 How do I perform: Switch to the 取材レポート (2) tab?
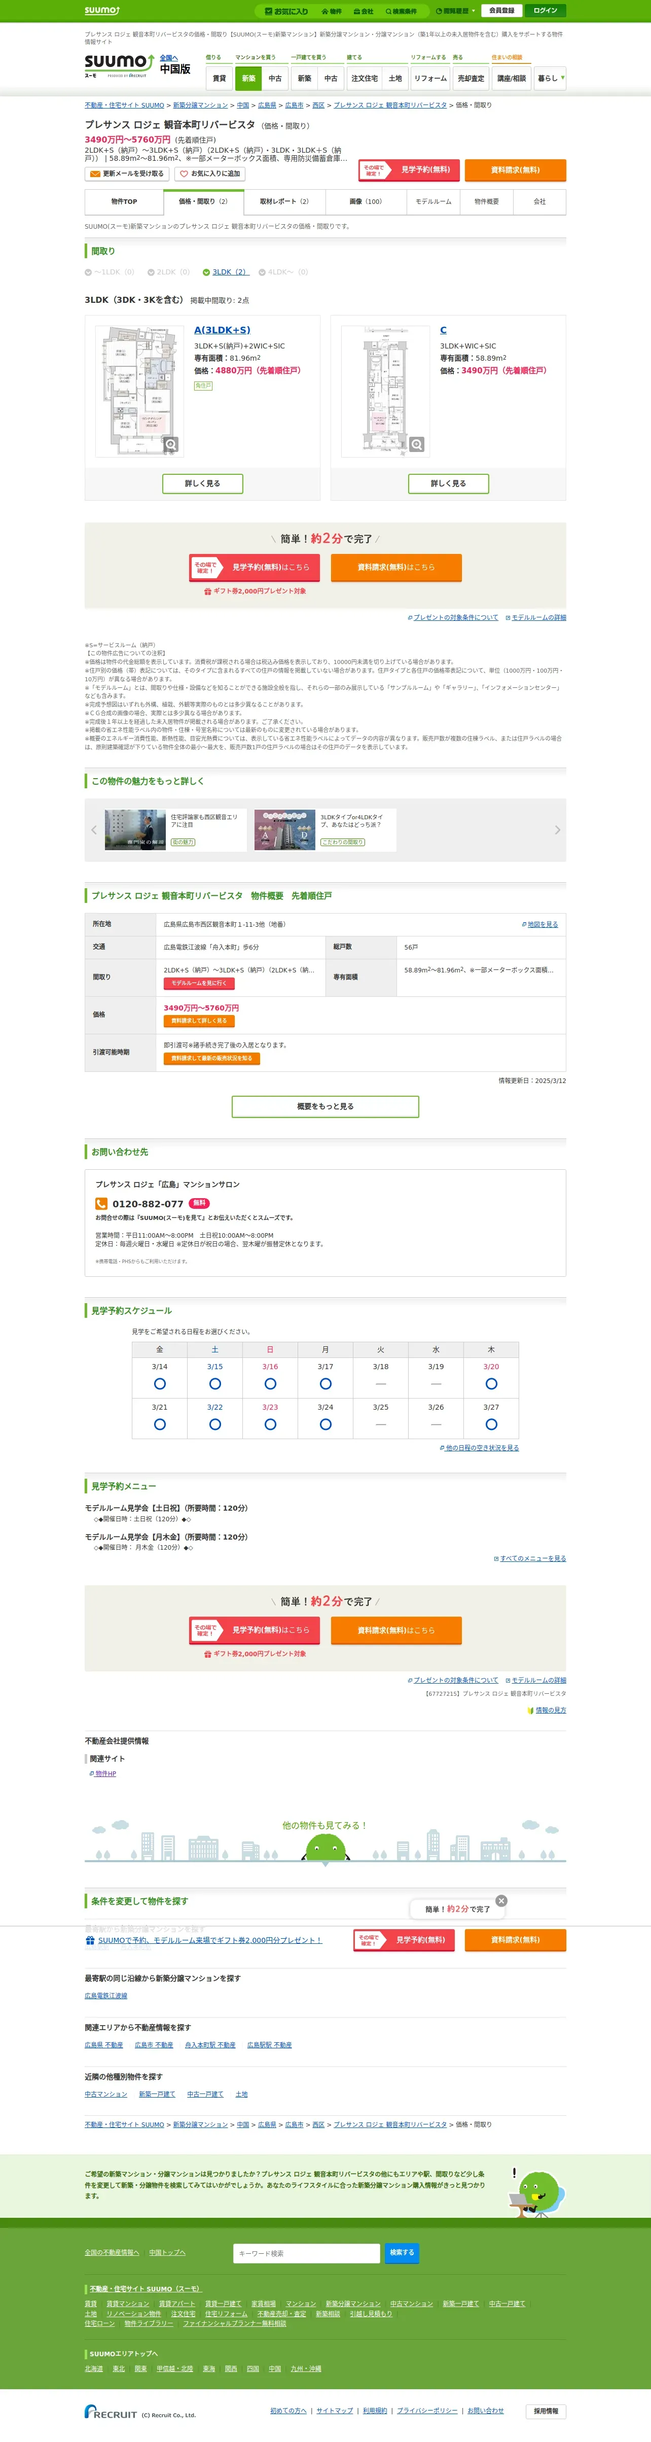[284, 202]
